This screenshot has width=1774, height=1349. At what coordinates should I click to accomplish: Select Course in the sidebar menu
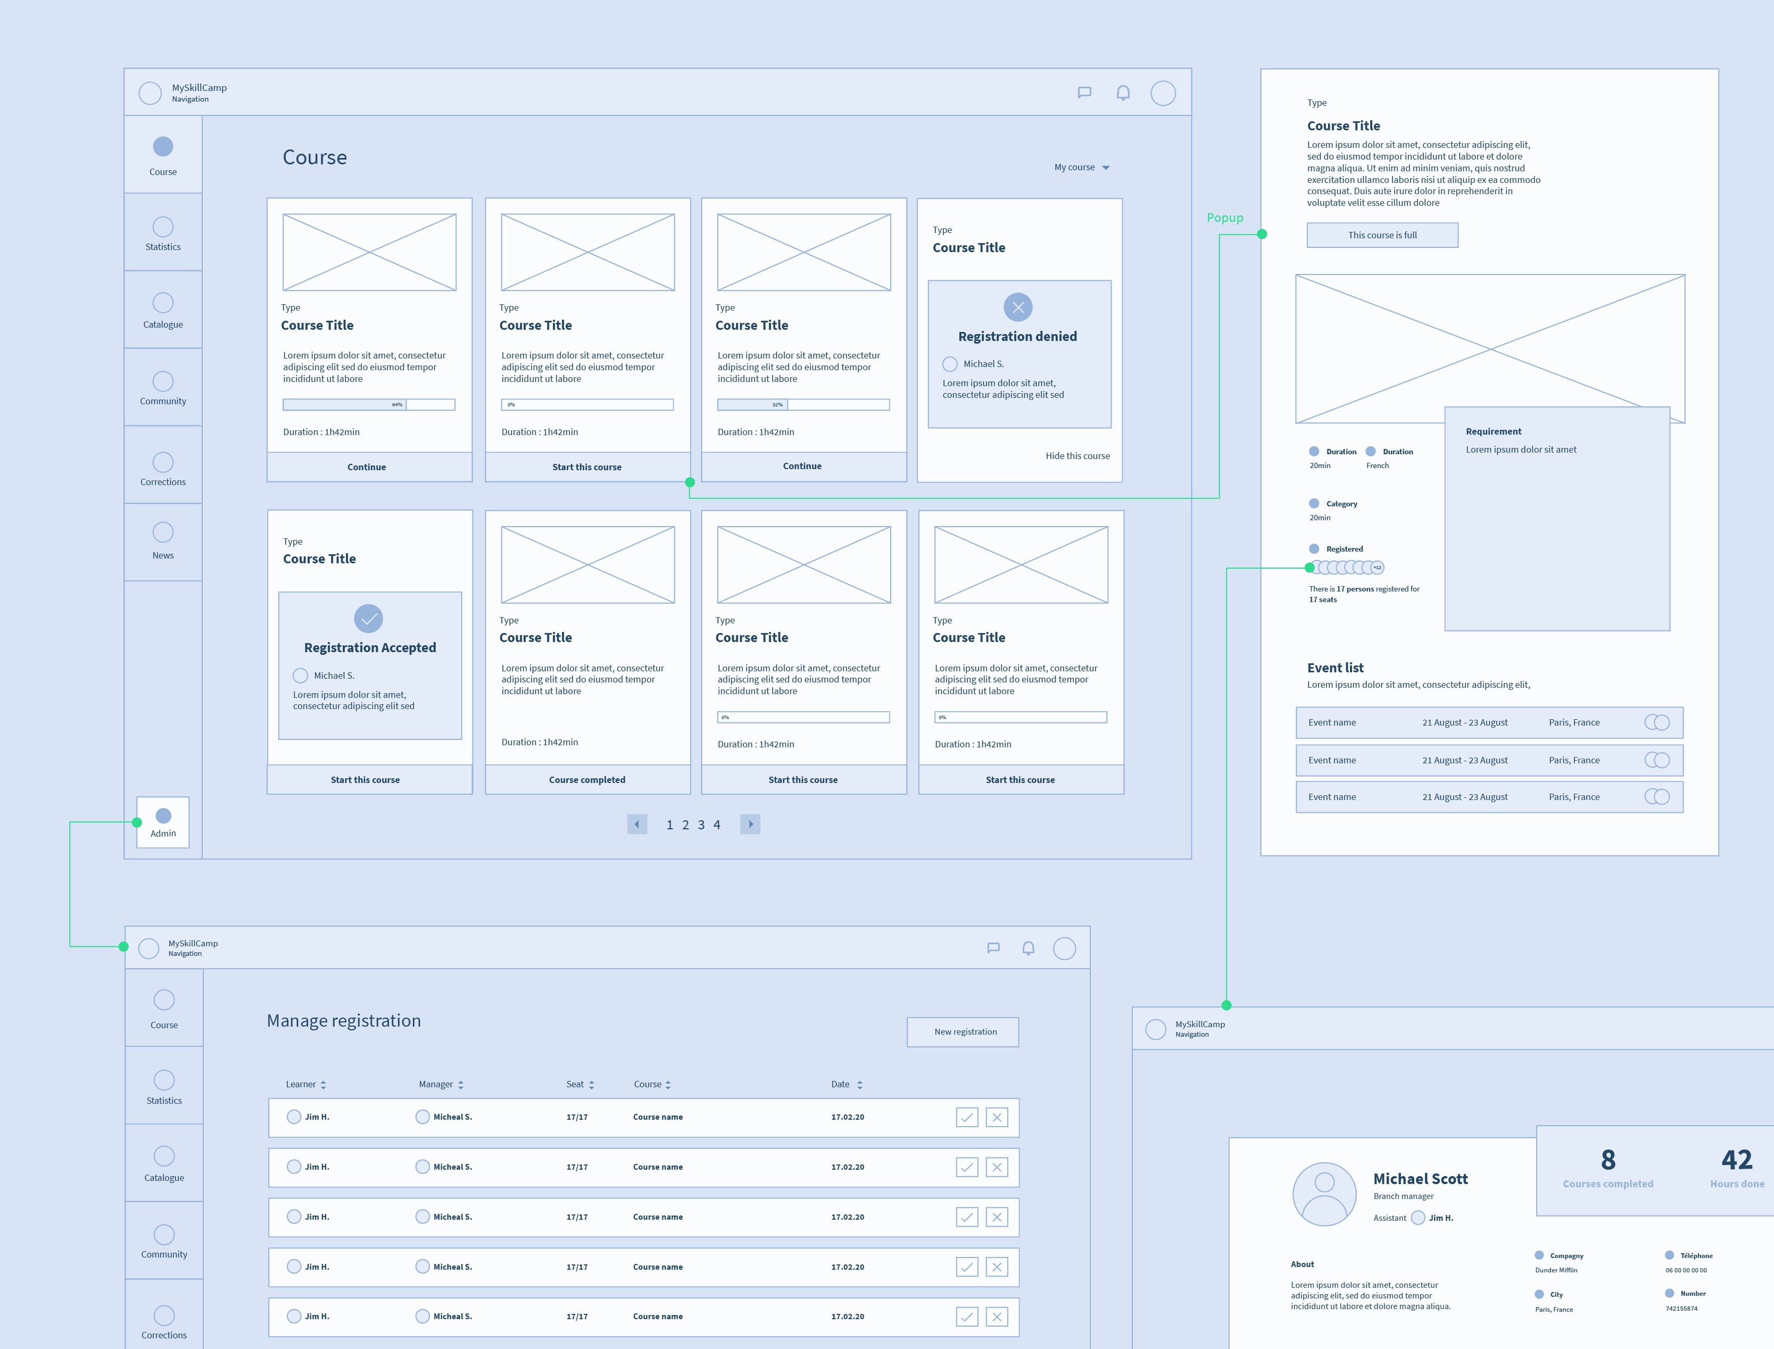pyautogui.click(x=163, y=156)
